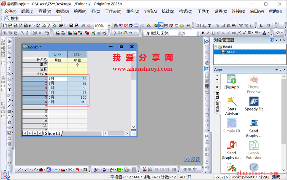Click the Add Data Filter funnel icon

(241, 26)
